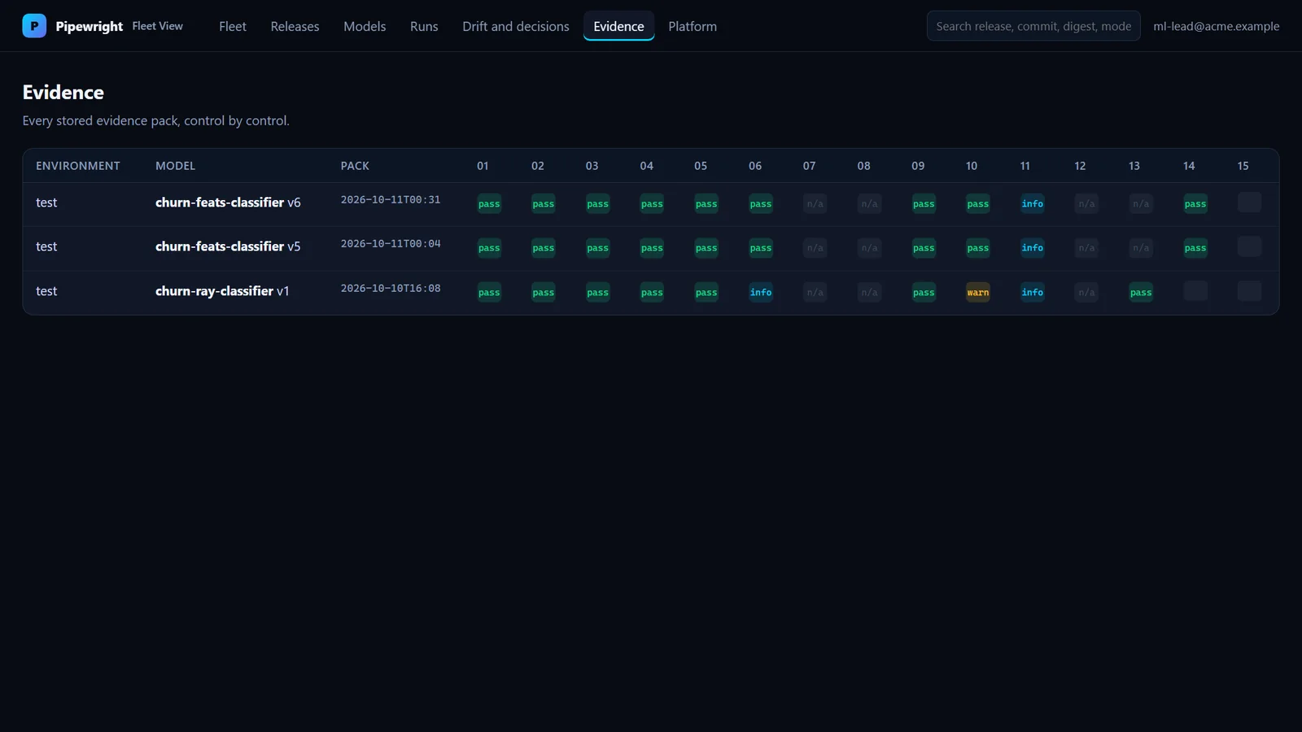Click control 07 n/a badge for v6 row

pos(815,203)
